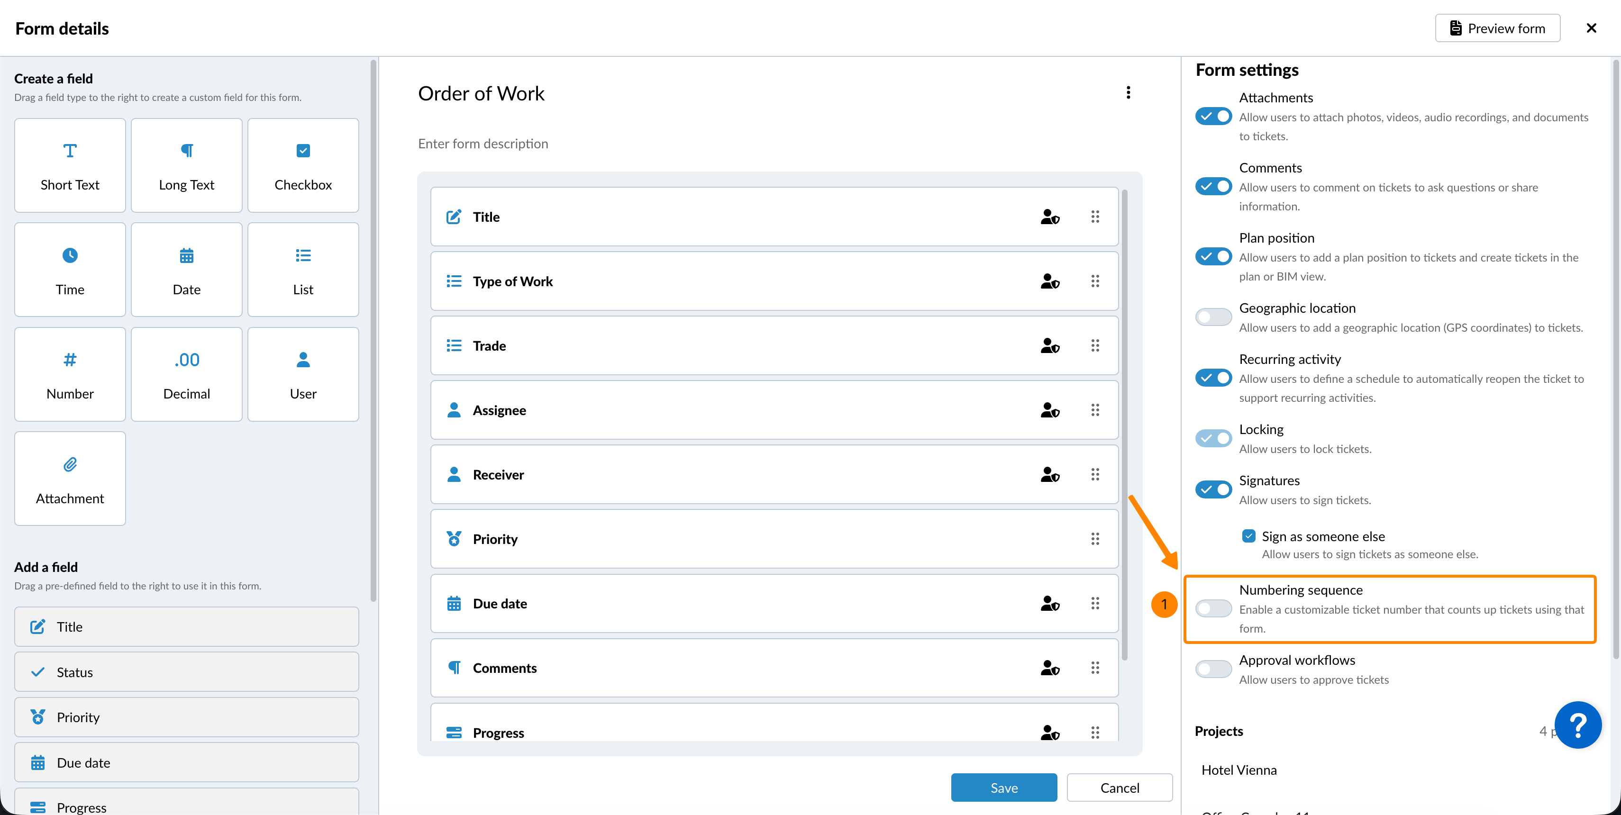Open the three-dot menu beside Order of Work

[x=1128, y=93]
